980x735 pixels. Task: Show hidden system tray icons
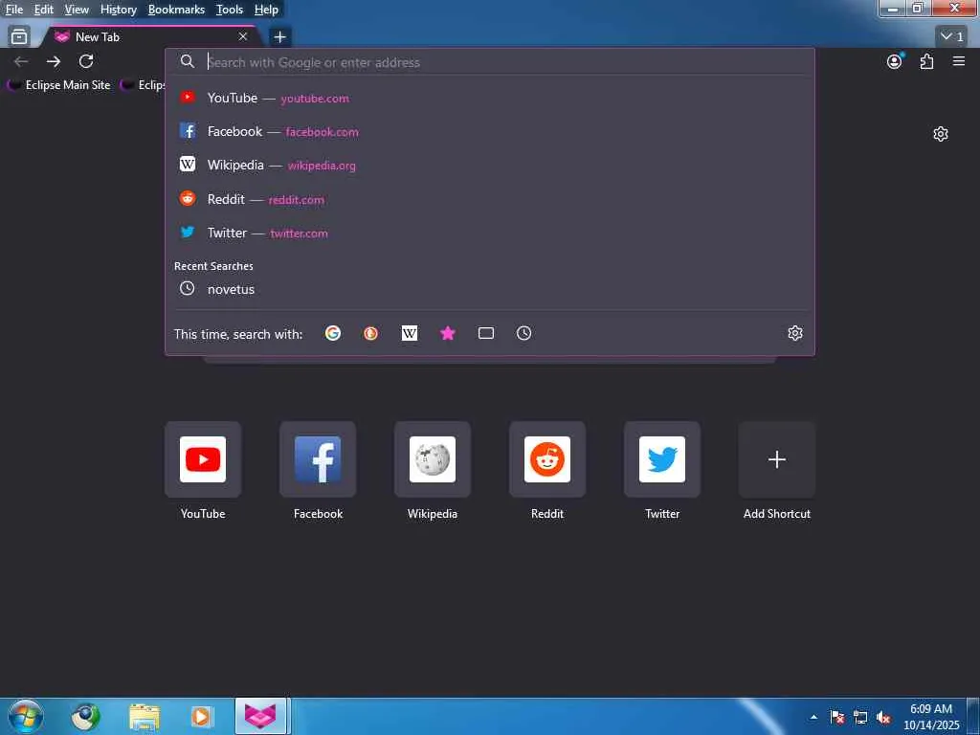pyautogui.click(x=813, y=717)
